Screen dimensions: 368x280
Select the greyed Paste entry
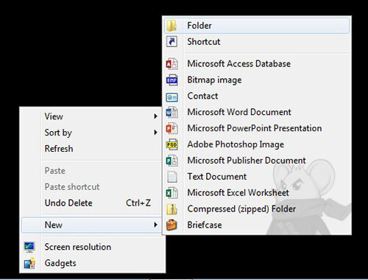[92, 171]
